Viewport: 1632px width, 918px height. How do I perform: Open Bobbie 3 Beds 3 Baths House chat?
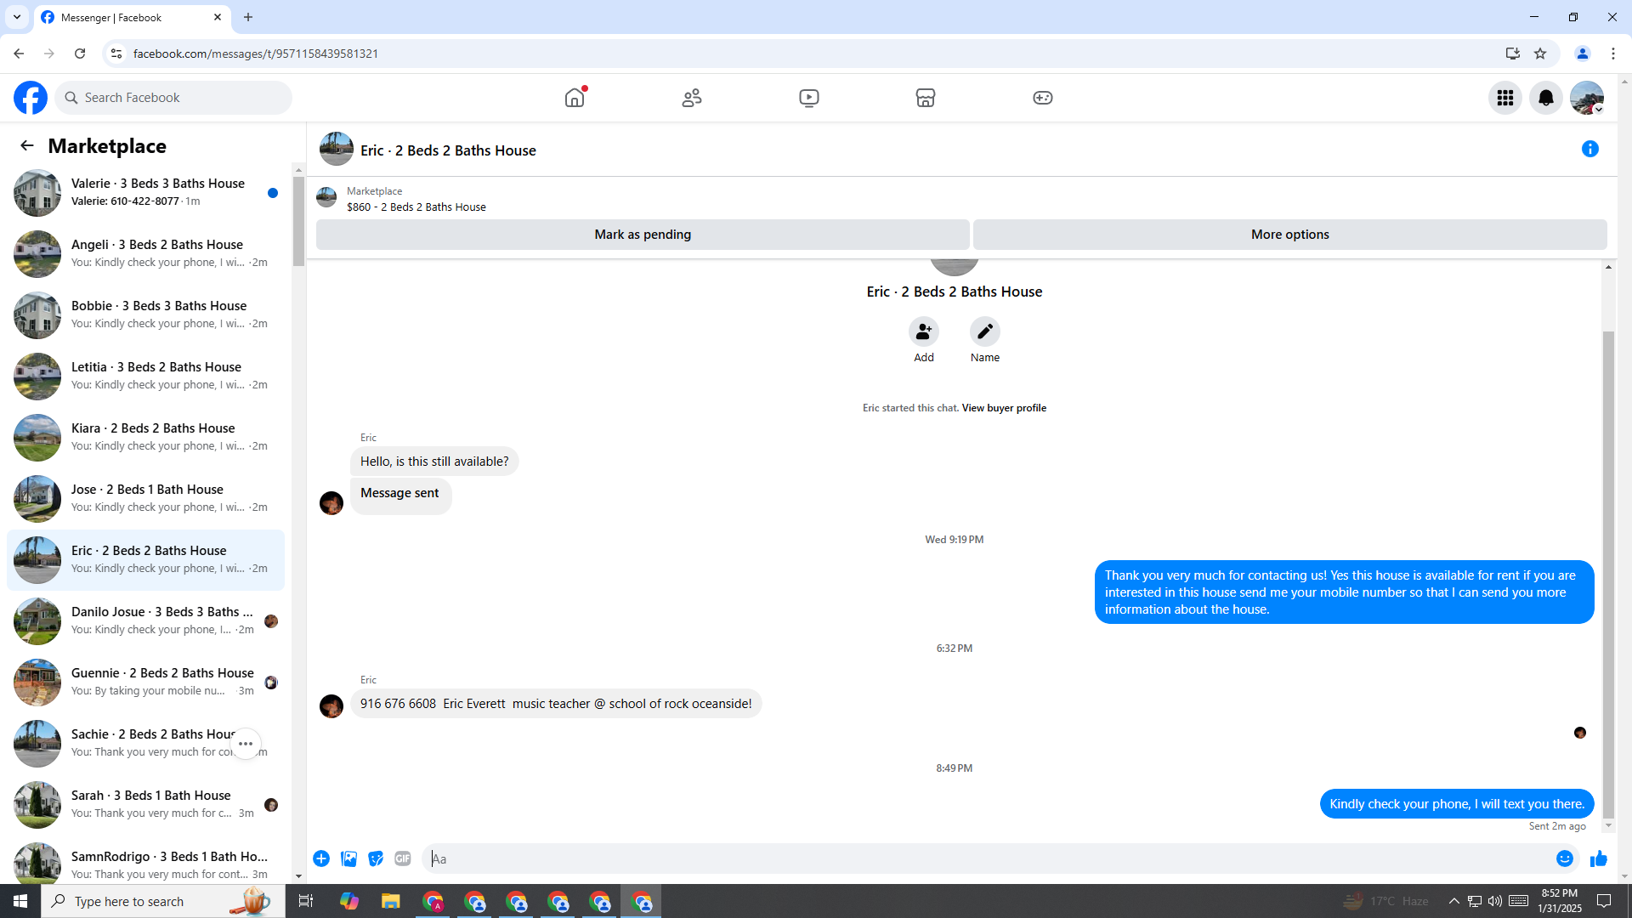pyautogui.click(x=146, y=314)
